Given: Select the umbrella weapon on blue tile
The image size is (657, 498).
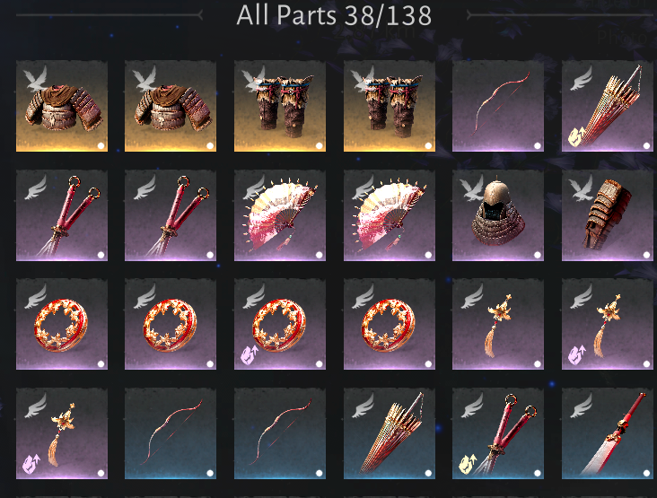Looking at the screenshot, I should pos(390,433).
